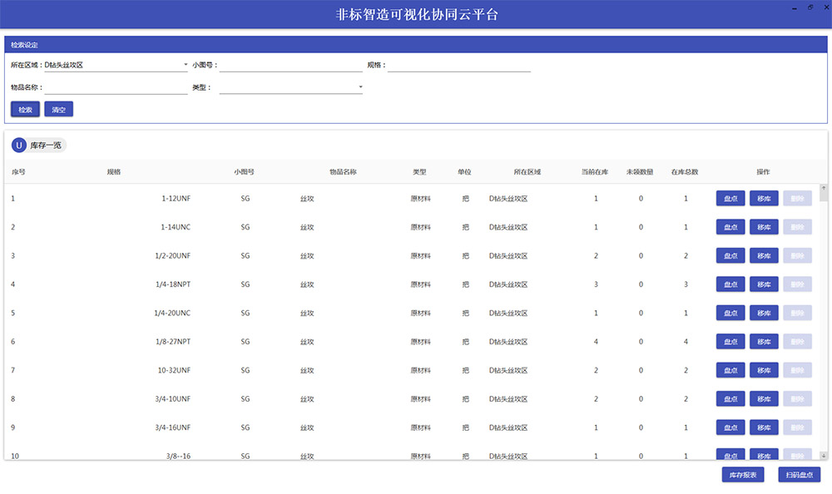Focus the 小图号 input field
Image resolution: width=832 pixels, height=494 pixels.
click(x=291, y=65)
